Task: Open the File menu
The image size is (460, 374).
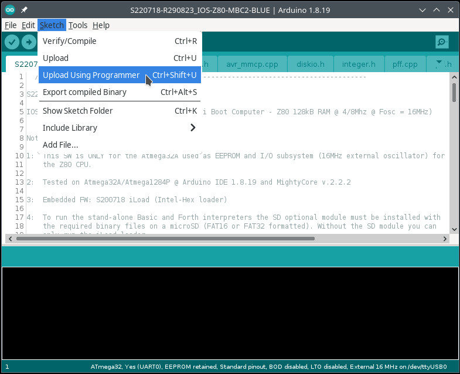Action: pos(11,25)
